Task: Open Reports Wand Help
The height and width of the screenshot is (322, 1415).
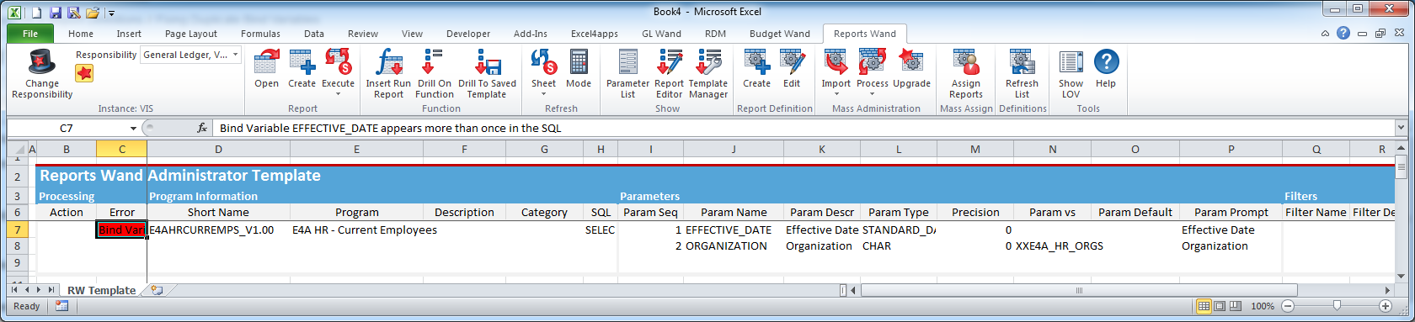Action: [x=1106, y=62]
